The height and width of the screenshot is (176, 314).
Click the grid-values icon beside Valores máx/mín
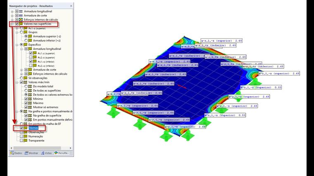(x=26, y=82)
